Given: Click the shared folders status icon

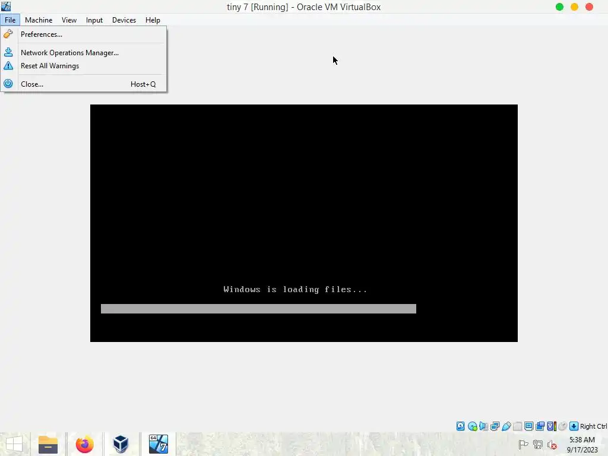Looking at the screenshot, I should click(517, 426).
